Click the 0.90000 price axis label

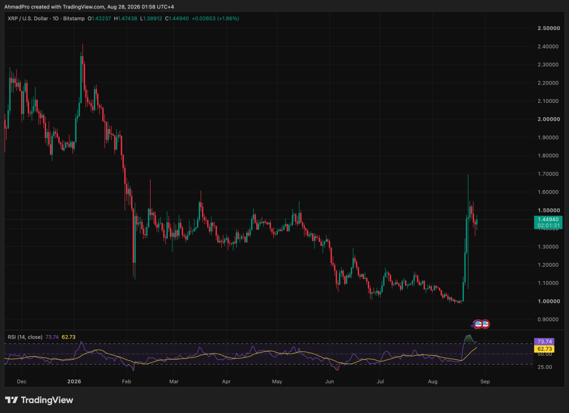(548, 320)
